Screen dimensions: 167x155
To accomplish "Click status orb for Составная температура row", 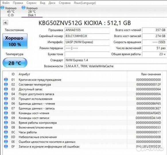I will [6, 84].
